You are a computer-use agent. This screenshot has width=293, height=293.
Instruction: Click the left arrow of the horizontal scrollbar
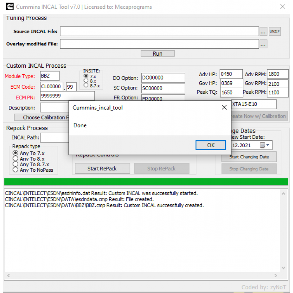tap(8, 275)
